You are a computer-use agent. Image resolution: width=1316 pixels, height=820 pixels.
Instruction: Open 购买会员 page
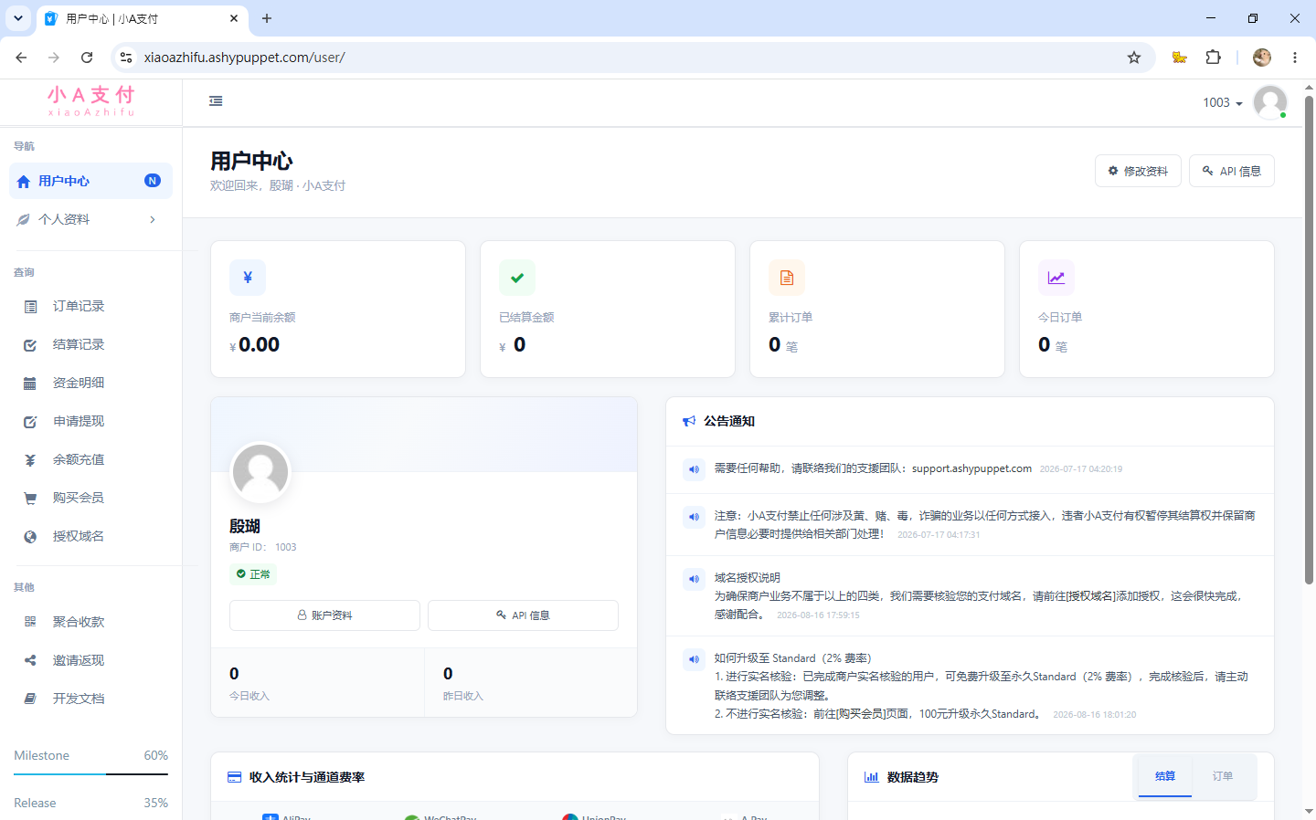[x=79, y=498]
